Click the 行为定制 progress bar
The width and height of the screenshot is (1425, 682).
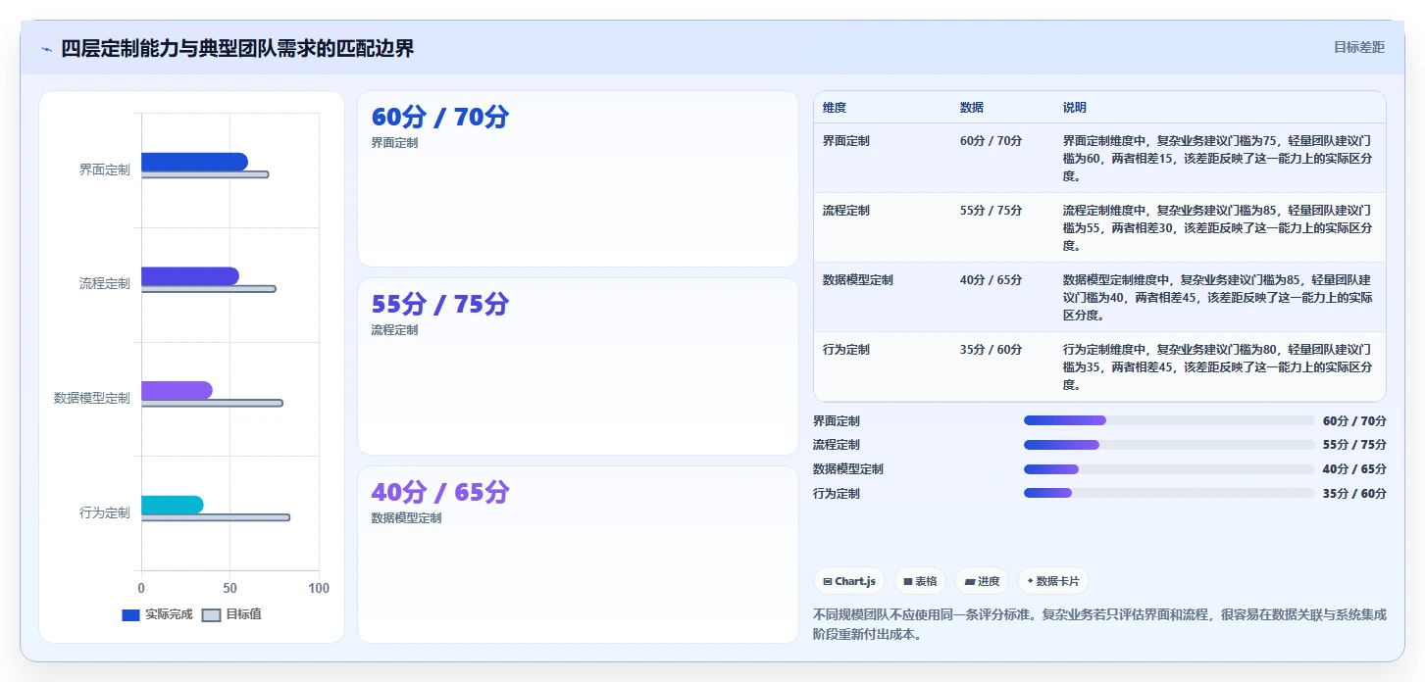pos(1169,493)
